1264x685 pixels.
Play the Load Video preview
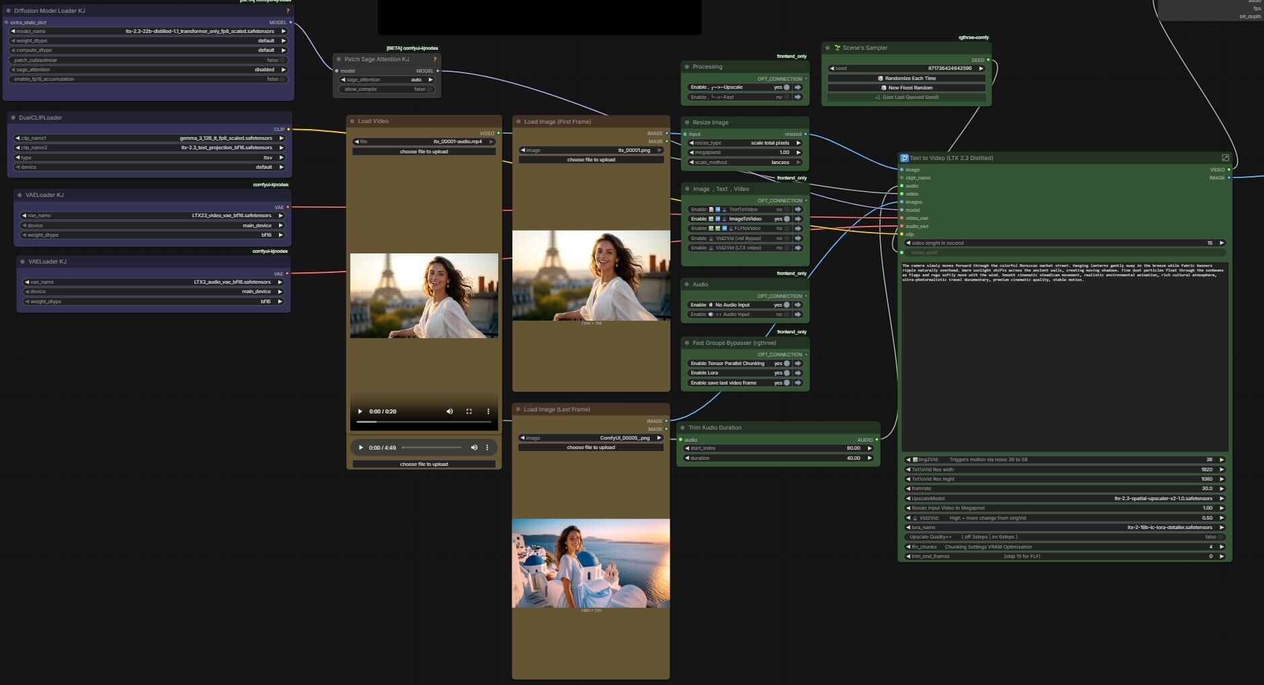pos(360,411)
